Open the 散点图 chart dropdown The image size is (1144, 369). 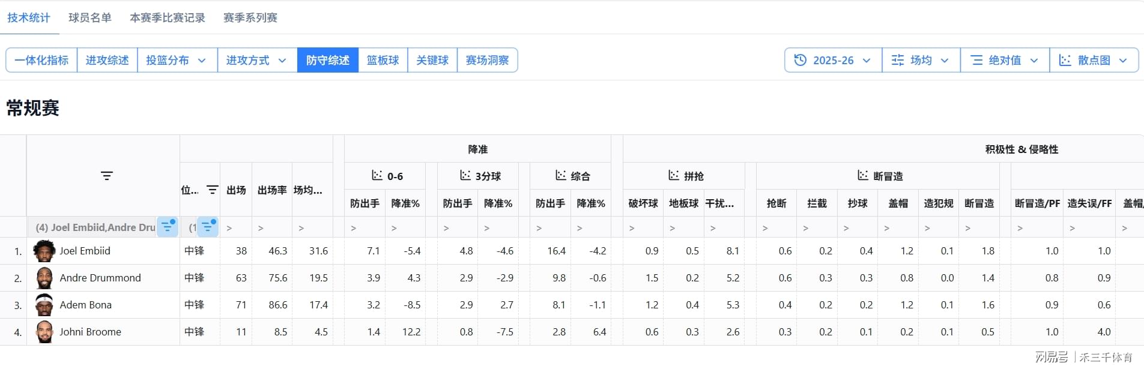tap(1094, 60)
